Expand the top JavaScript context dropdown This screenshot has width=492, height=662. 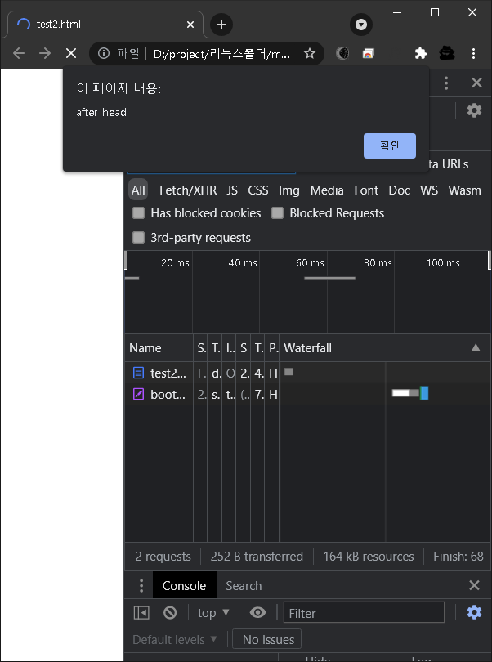point(213,612)
